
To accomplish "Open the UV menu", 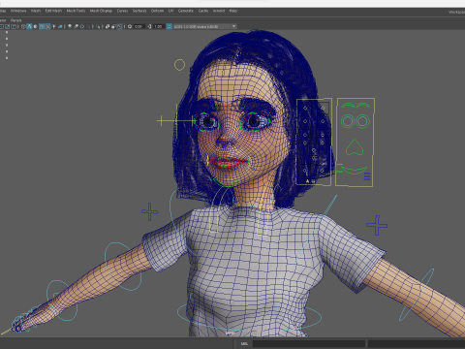I will (x=170, y=11).
